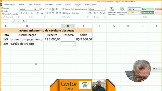
Task: Click the Copiar copy icon
Action: tap(2, 11)
